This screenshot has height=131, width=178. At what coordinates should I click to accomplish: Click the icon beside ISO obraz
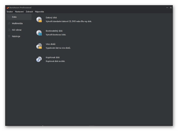point(9,30)
